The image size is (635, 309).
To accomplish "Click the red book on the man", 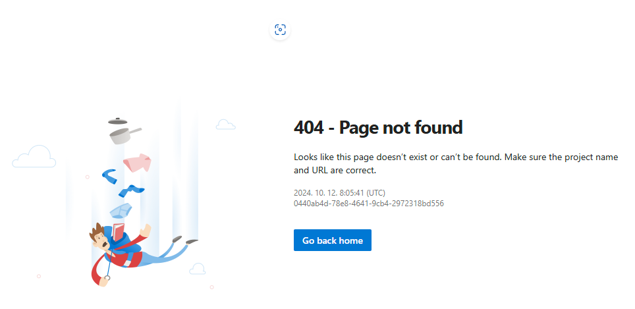I will tap(119, 232).
